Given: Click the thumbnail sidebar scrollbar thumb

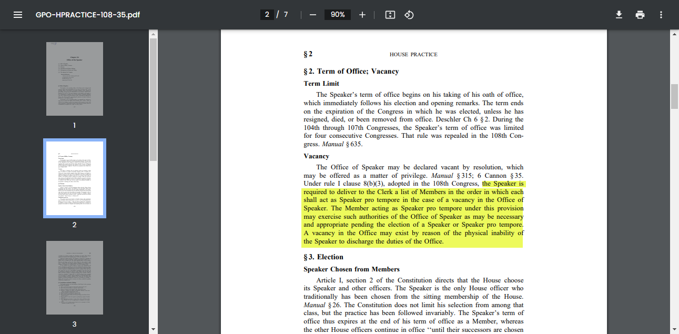Looking at the screenshot, I should point(154,99).
